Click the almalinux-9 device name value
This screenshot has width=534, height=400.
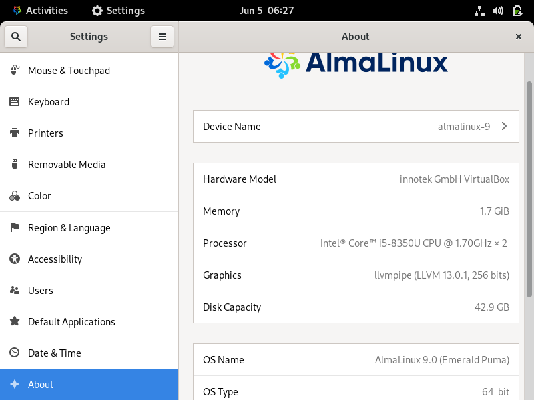click(464, 127)
